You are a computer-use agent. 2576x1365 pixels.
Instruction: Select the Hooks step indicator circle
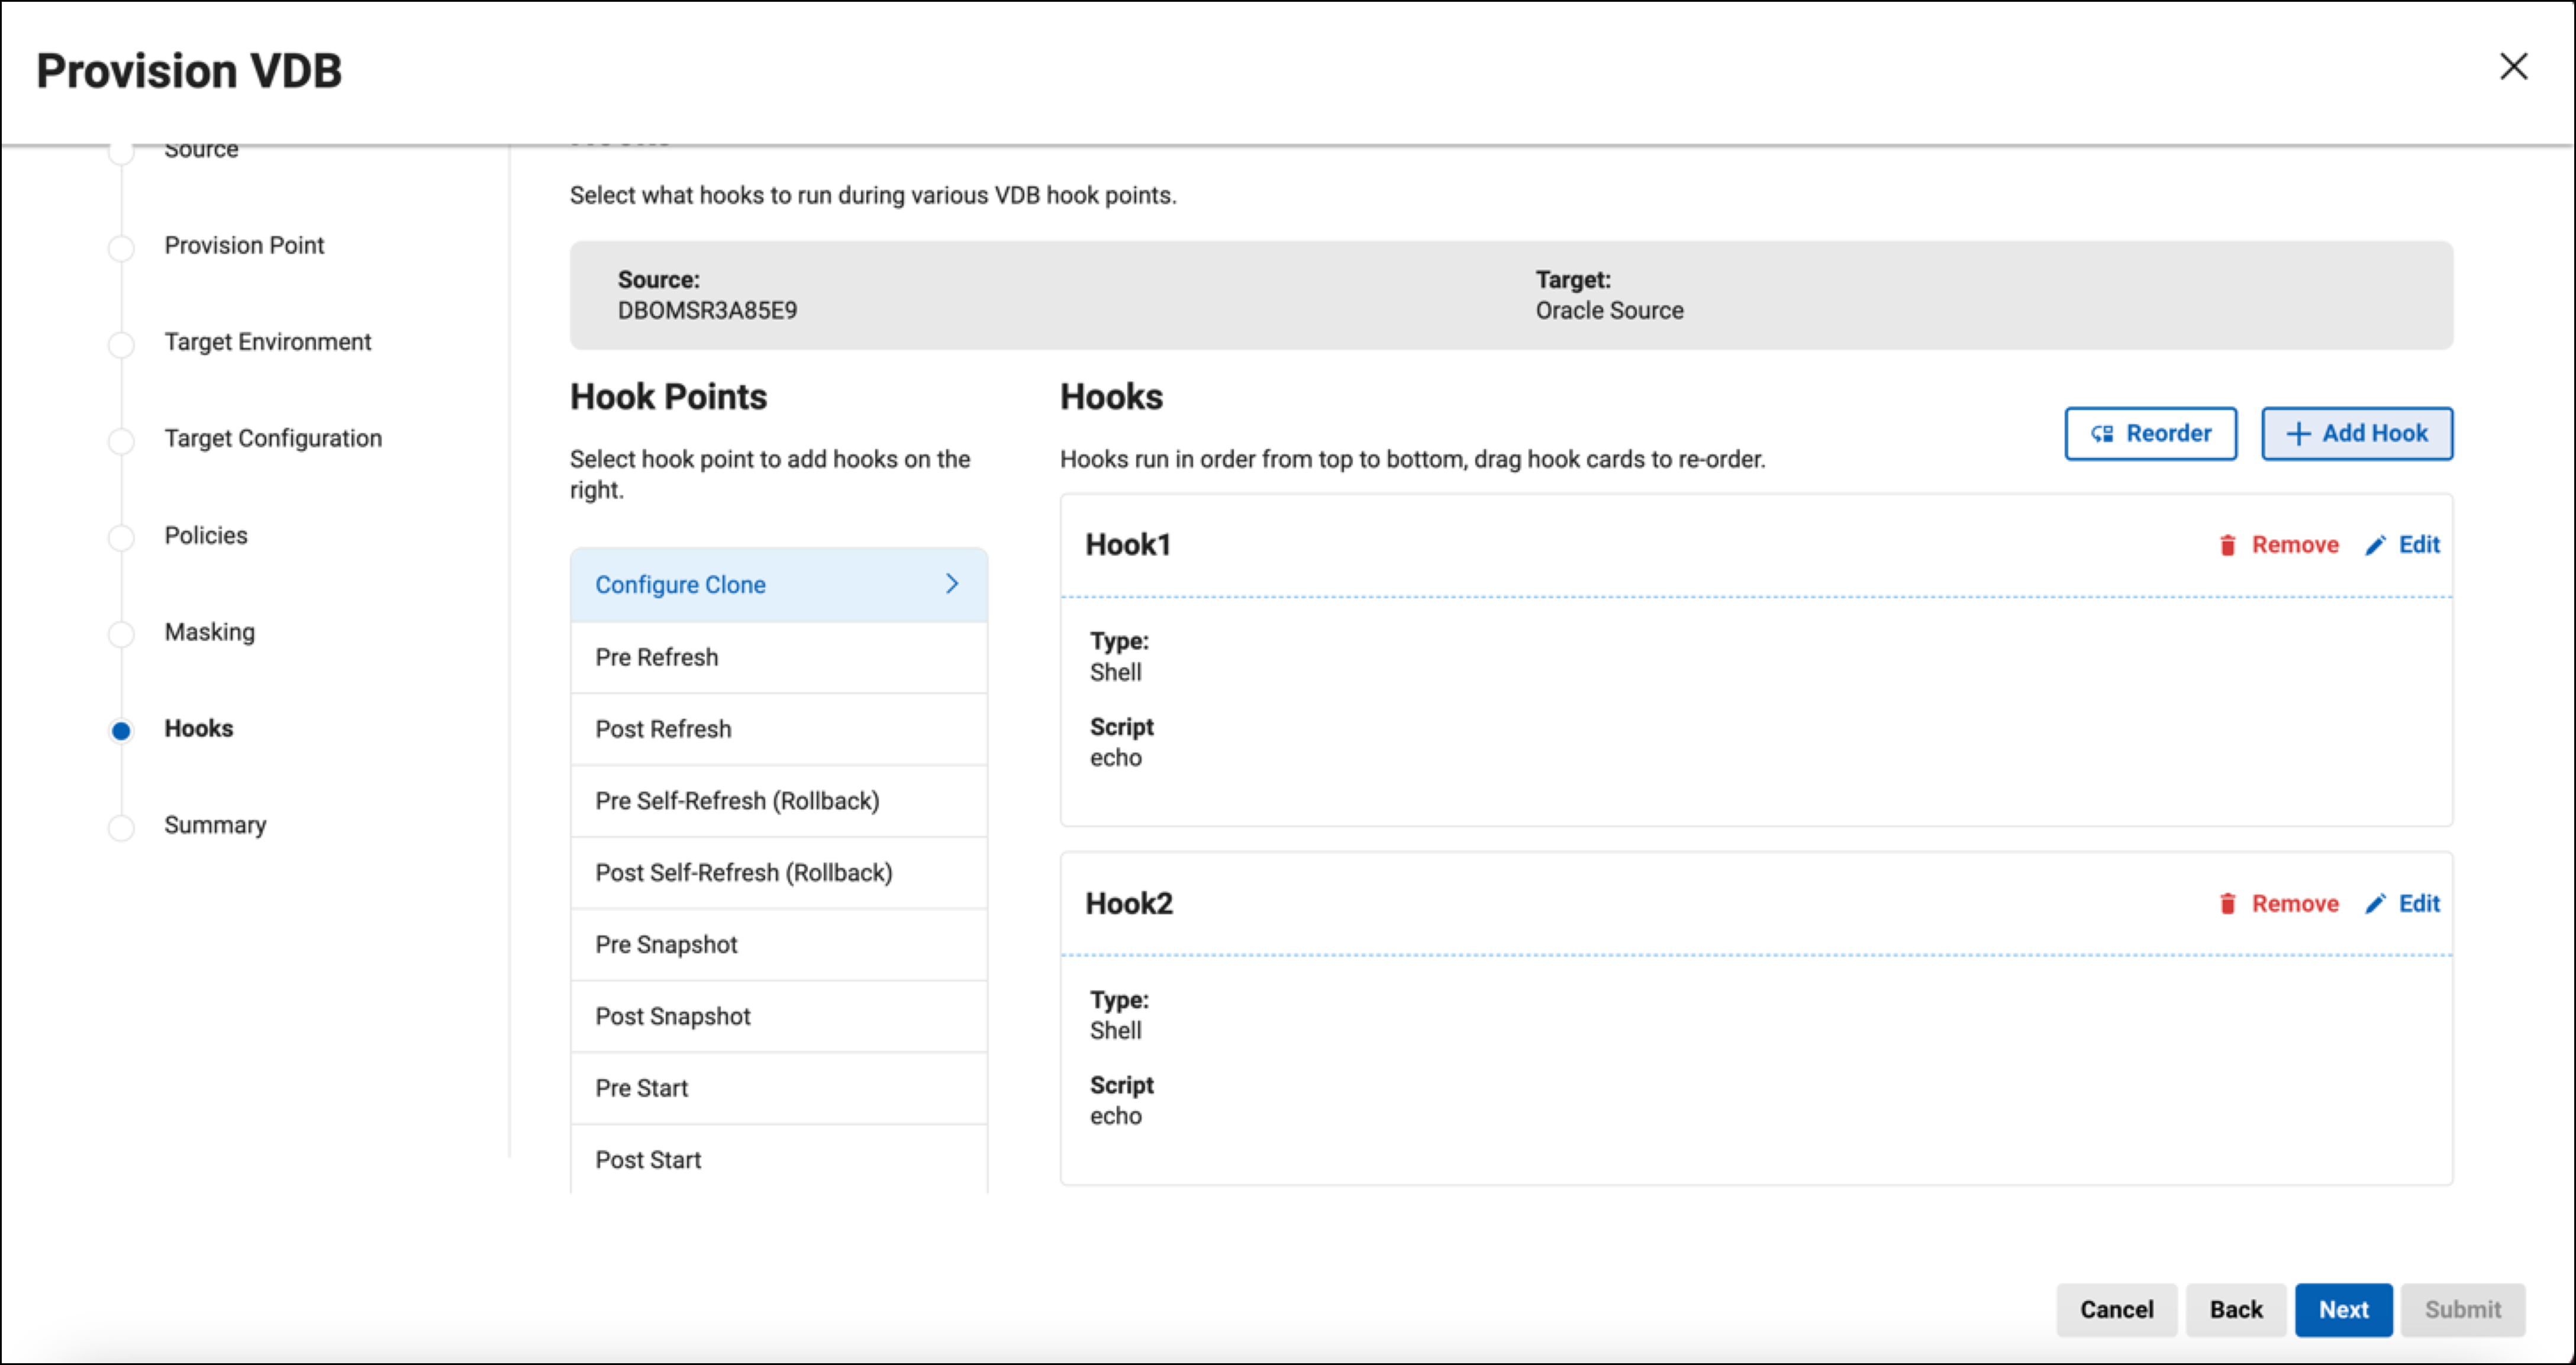121,731
